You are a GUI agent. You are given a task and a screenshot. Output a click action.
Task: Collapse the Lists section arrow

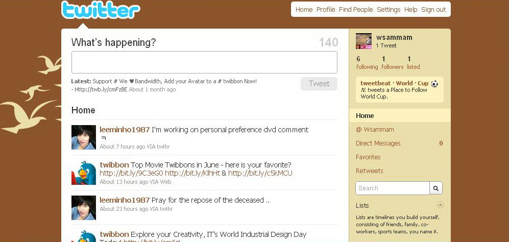point(440,205)
